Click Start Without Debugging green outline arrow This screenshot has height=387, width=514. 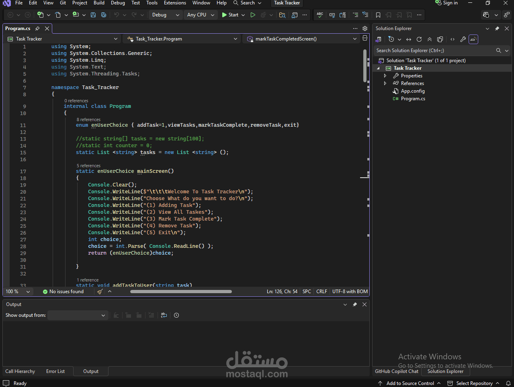[x=253, y=15]
